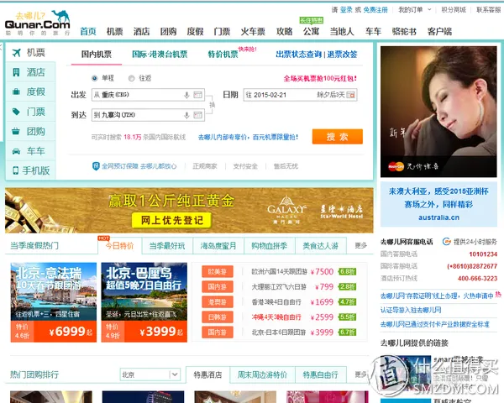This screenshot has width=504, height=403.
Task: Open the 北京-巴厘岛 tour thumbnail
Action: pos(144,302)
